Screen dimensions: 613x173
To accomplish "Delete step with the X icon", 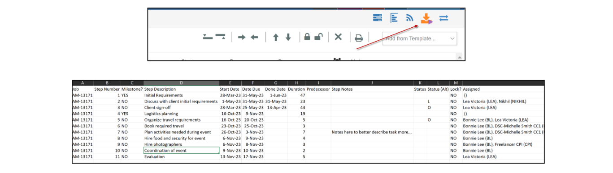I will click(339, 37).
